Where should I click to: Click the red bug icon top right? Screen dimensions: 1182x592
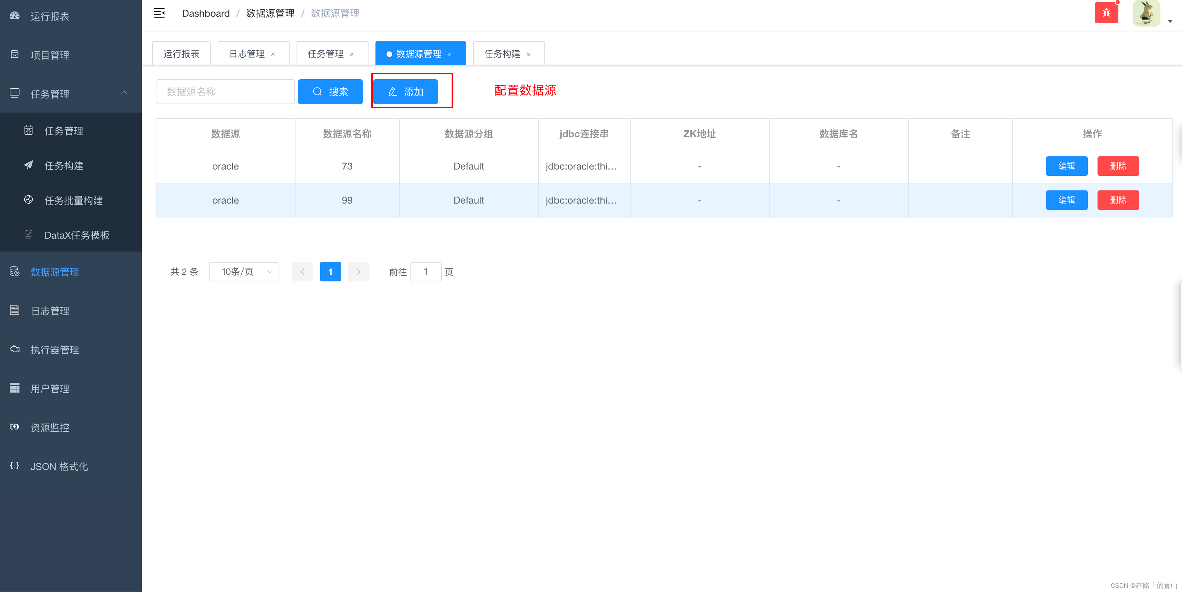[x=1106, y=13]
